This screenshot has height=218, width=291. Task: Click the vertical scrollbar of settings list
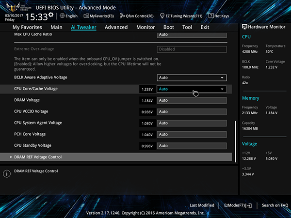tap(236, 141)
